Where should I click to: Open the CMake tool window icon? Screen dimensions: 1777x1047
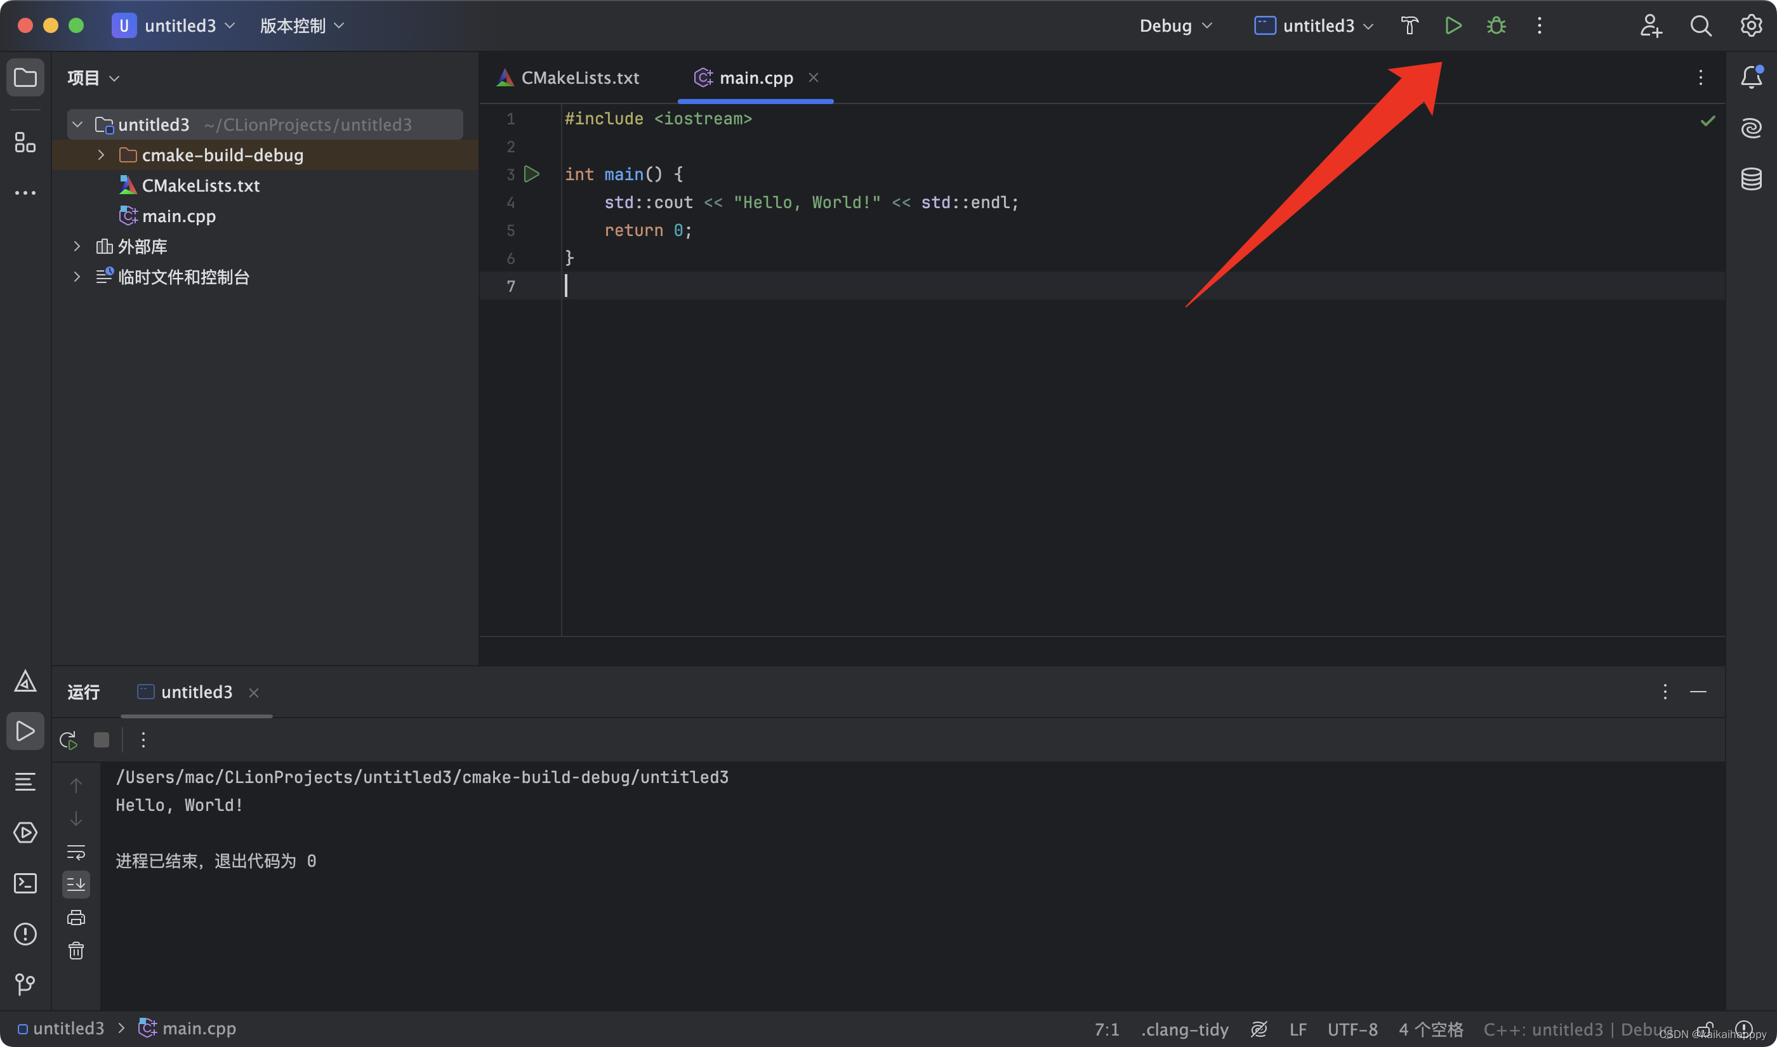pyautogui.click(x=25, y=682)
